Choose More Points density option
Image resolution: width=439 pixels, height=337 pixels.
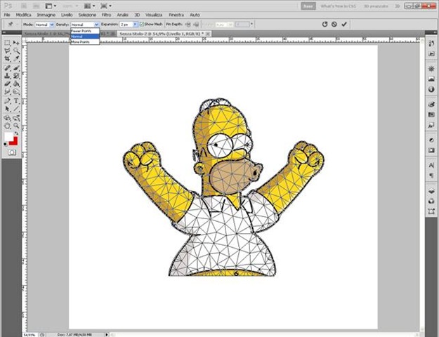[x=85, y=41]
